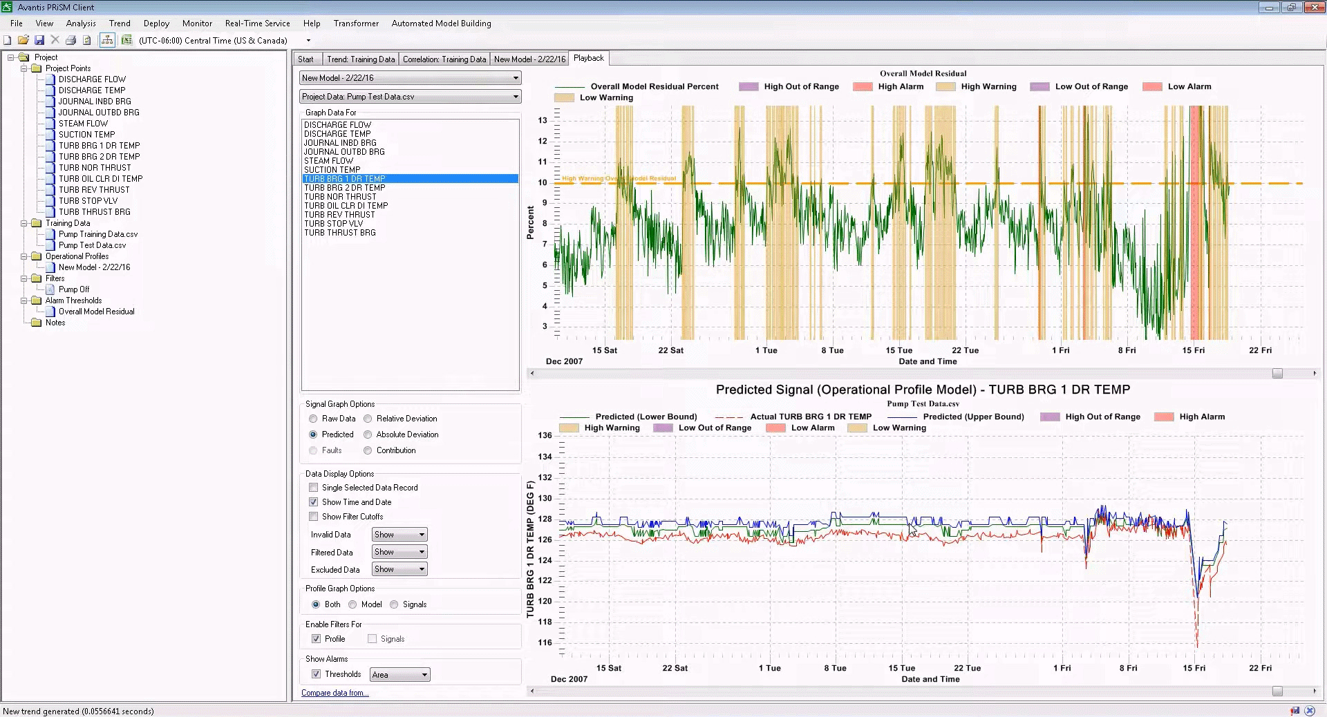
Task: Toggle the project hierarchy view icon
Action: click(107, 39)
